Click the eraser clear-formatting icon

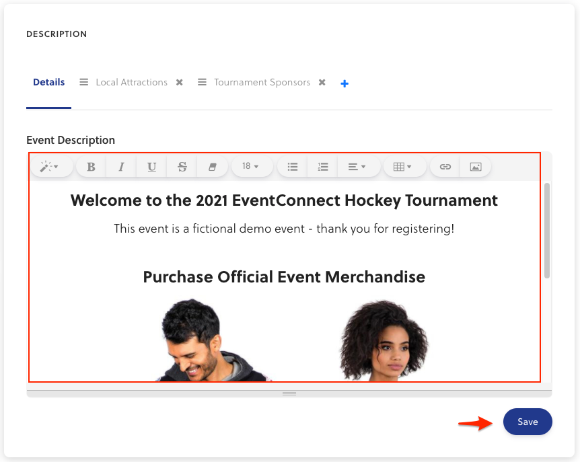pos(213,167)
